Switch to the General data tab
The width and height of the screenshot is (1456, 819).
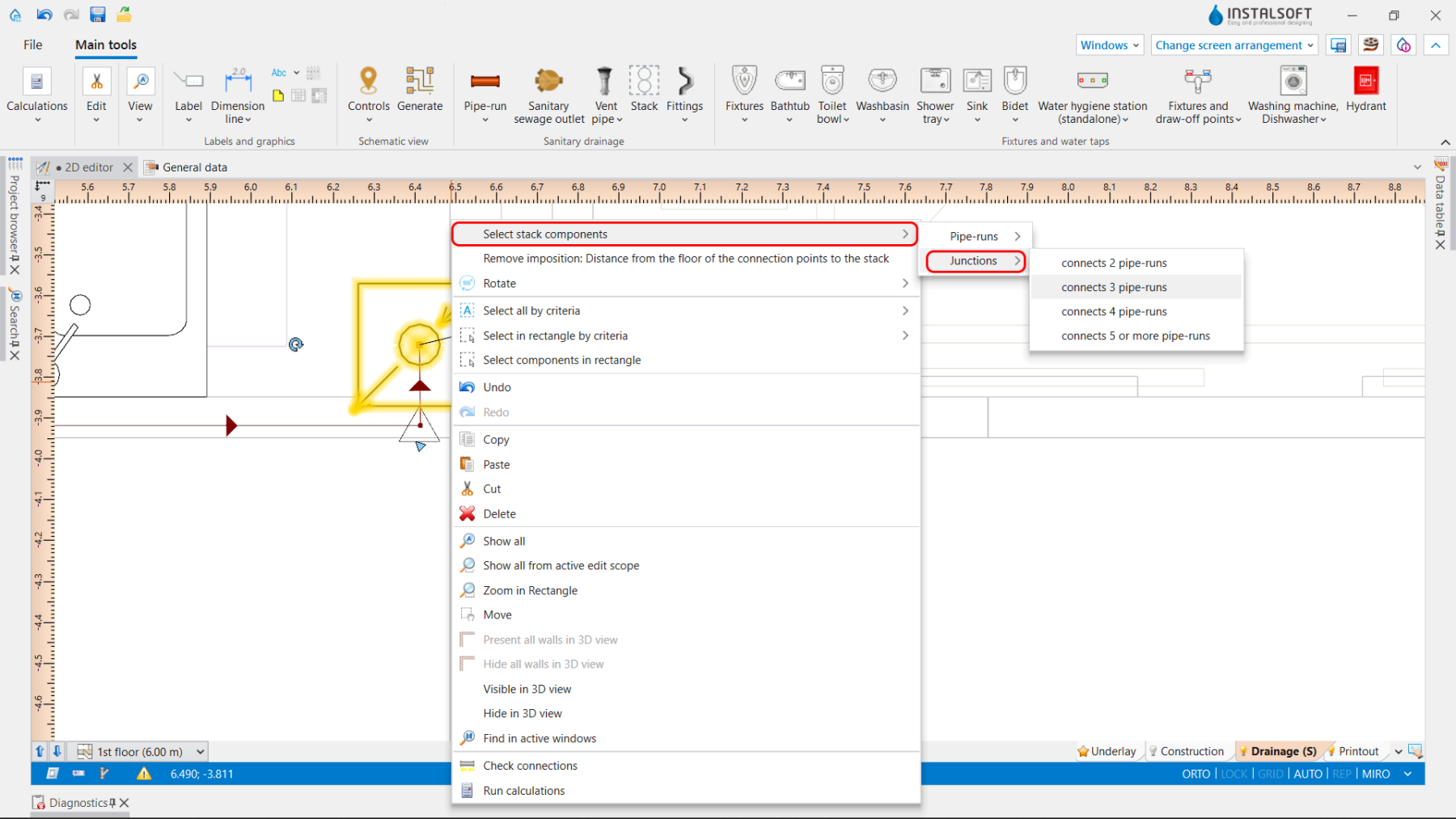(x=194, y=167)
